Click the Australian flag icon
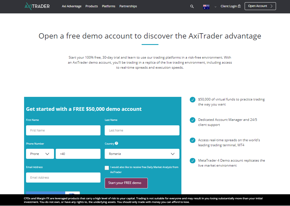The height and width of the screenshot is (206, 290). point(206,7)
